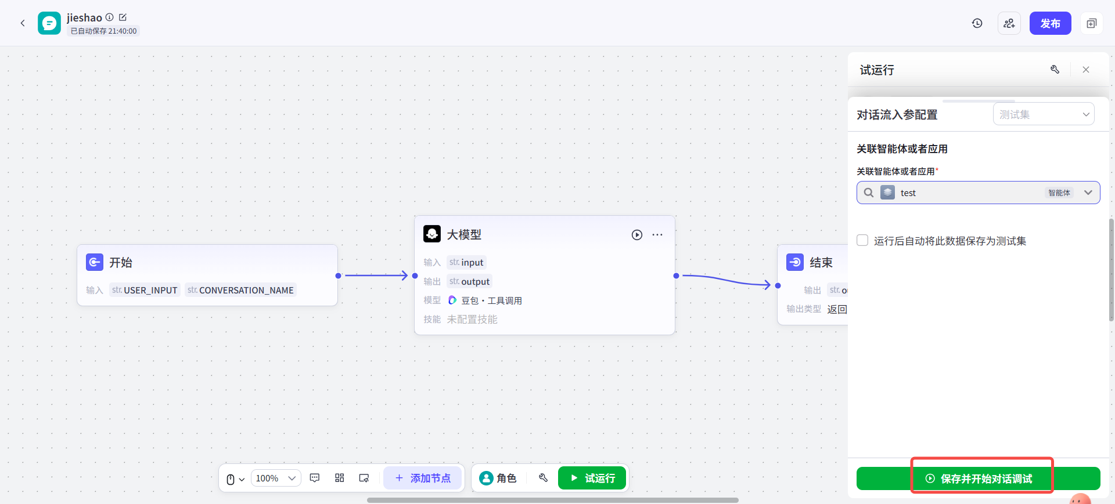Select the 大模型 node icon
This screenshot has height=504, width=1115.
click(x=432, y=234)
